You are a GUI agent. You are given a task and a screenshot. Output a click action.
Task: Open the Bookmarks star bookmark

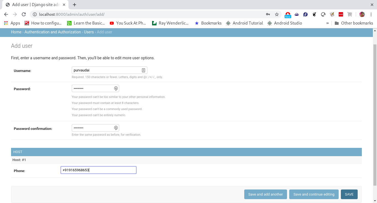tap(208, 23)
